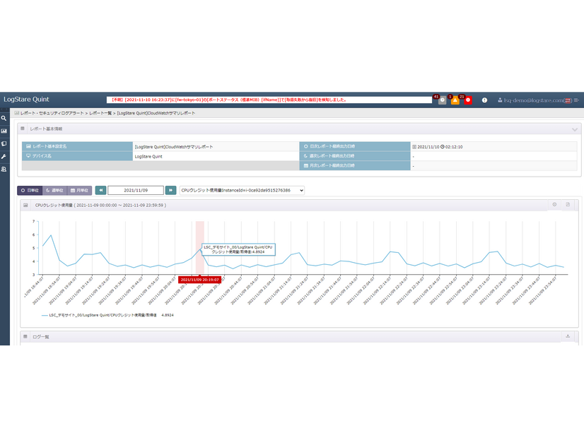Go to レポート一覧 in breadcrumb
584x438 pixels.
click(100, 113)
